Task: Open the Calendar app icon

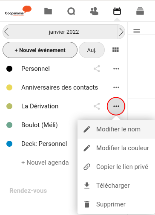Action: coord(117,11)
